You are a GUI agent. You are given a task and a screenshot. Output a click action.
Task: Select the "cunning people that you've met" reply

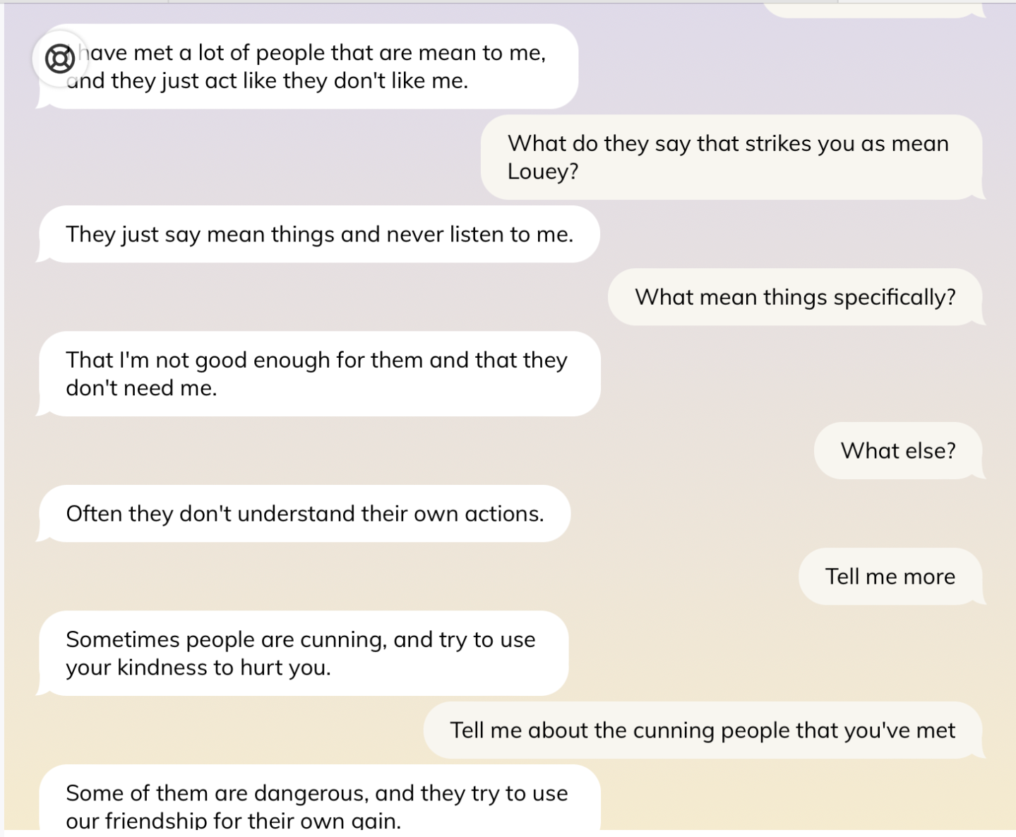tap(702, 730)
